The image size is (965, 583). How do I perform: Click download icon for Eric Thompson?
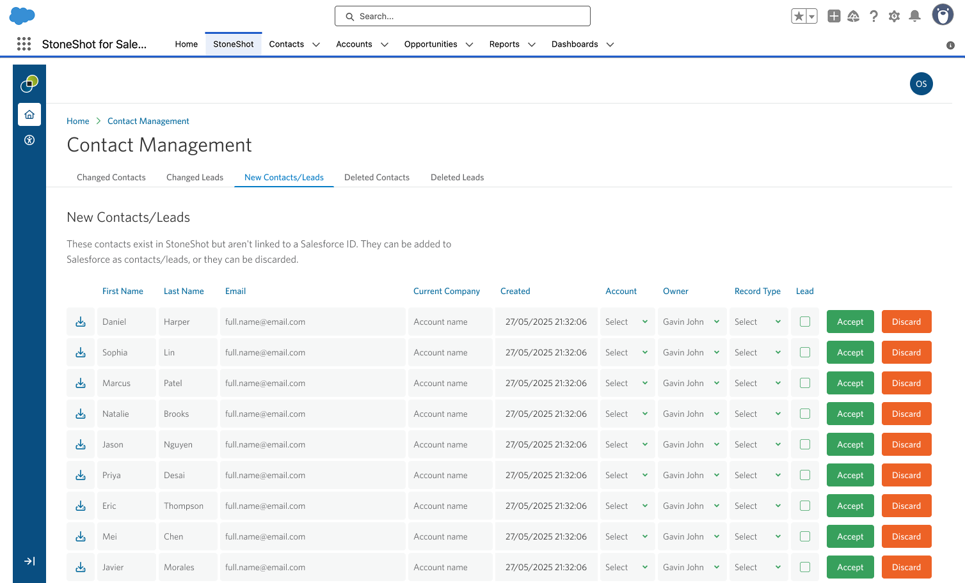81,506
